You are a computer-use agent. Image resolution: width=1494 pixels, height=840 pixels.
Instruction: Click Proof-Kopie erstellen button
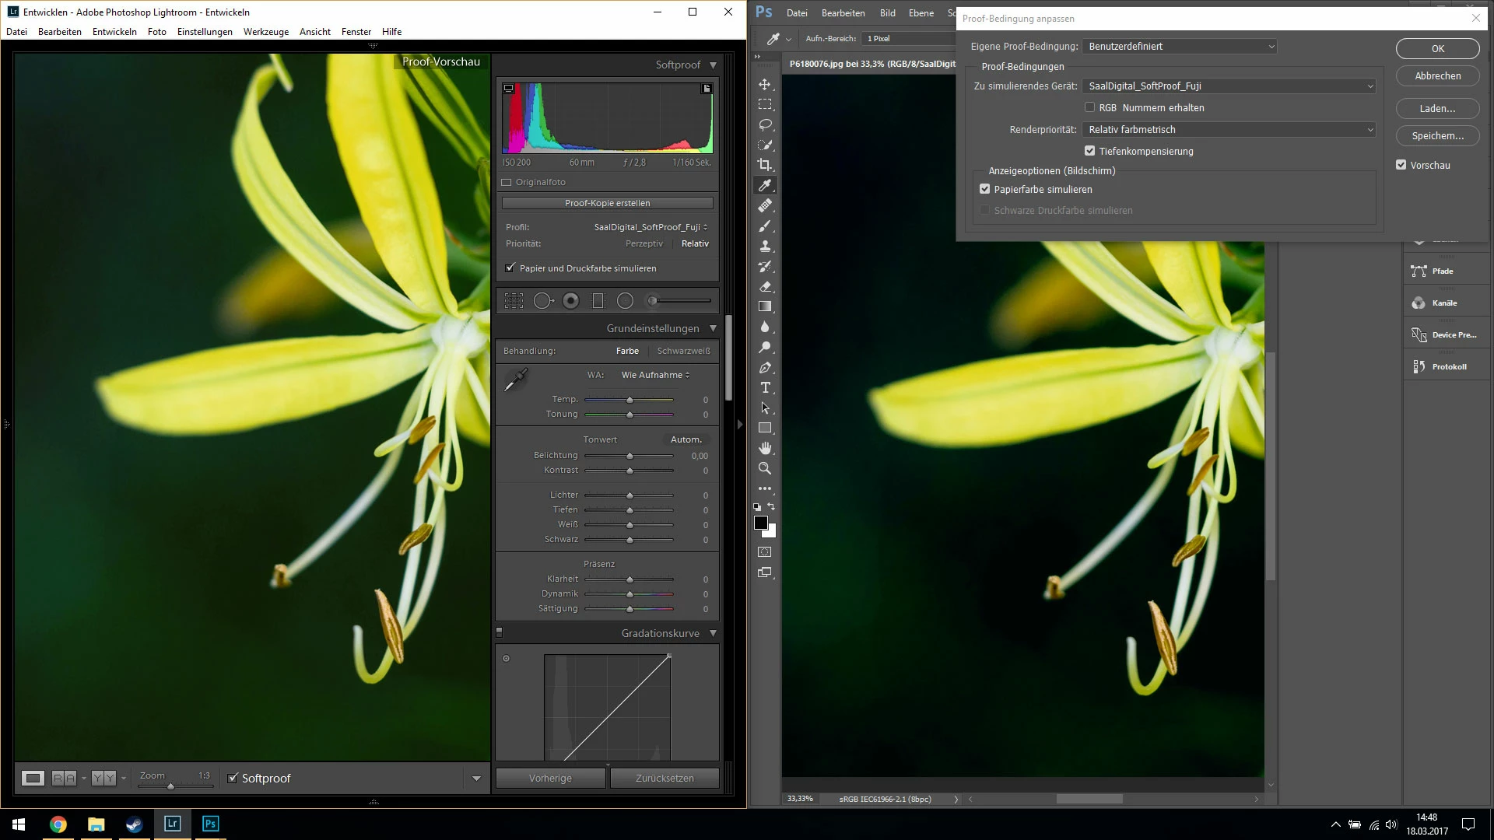607,203
